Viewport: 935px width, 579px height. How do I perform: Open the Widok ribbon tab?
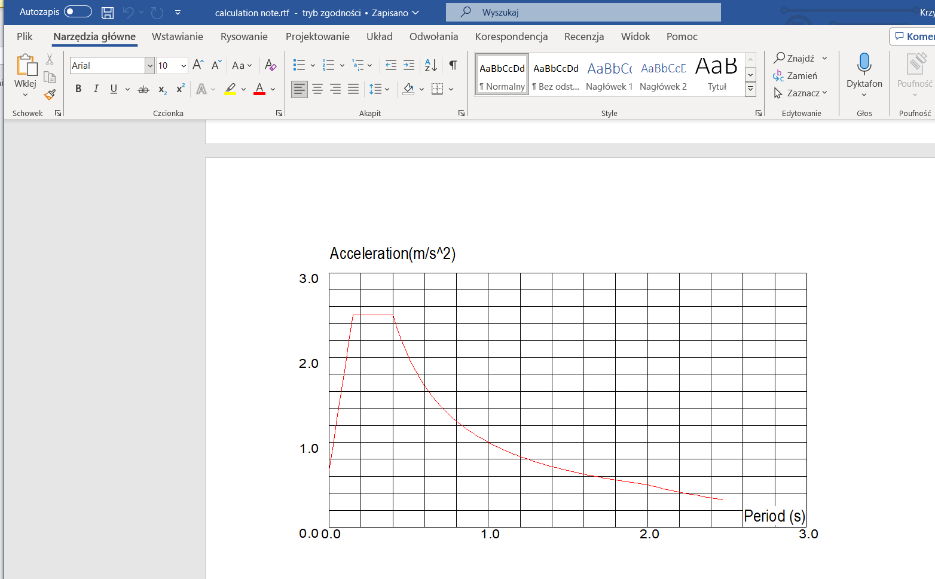(635, 36)
